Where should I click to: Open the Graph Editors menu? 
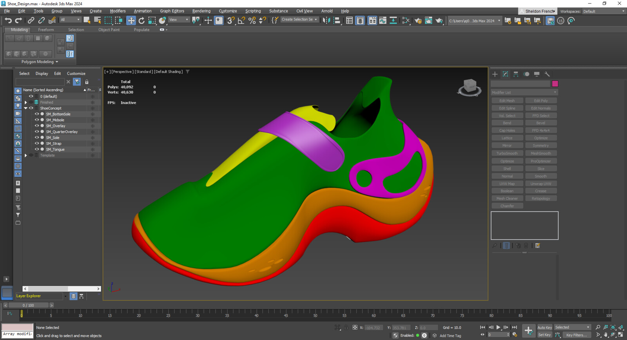click(x=172, y=11)
